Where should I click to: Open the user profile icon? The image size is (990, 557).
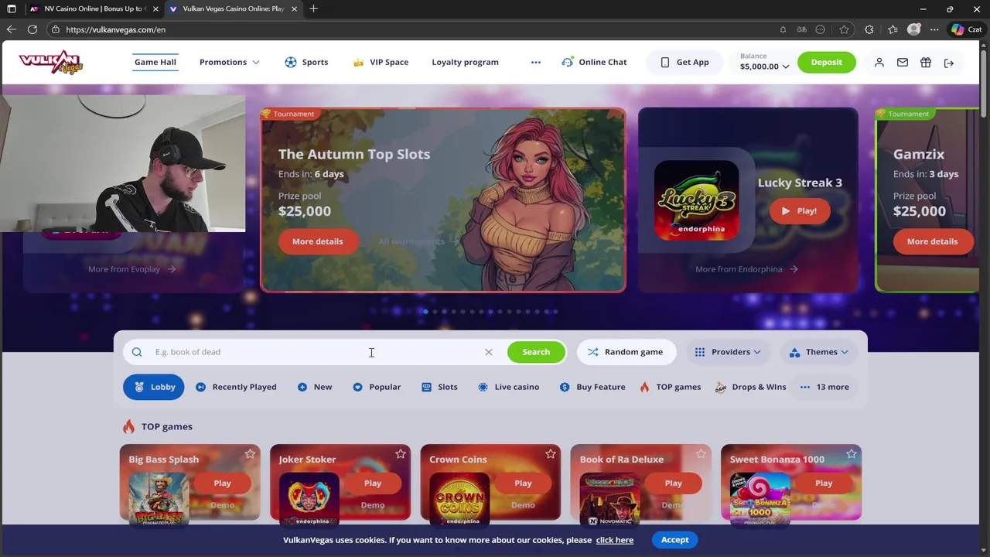point(879,62)
